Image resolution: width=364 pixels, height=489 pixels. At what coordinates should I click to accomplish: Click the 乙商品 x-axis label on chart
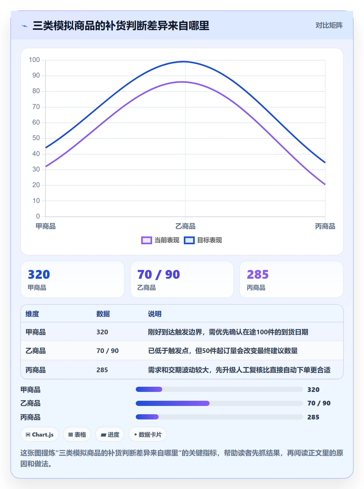(185, 226)
